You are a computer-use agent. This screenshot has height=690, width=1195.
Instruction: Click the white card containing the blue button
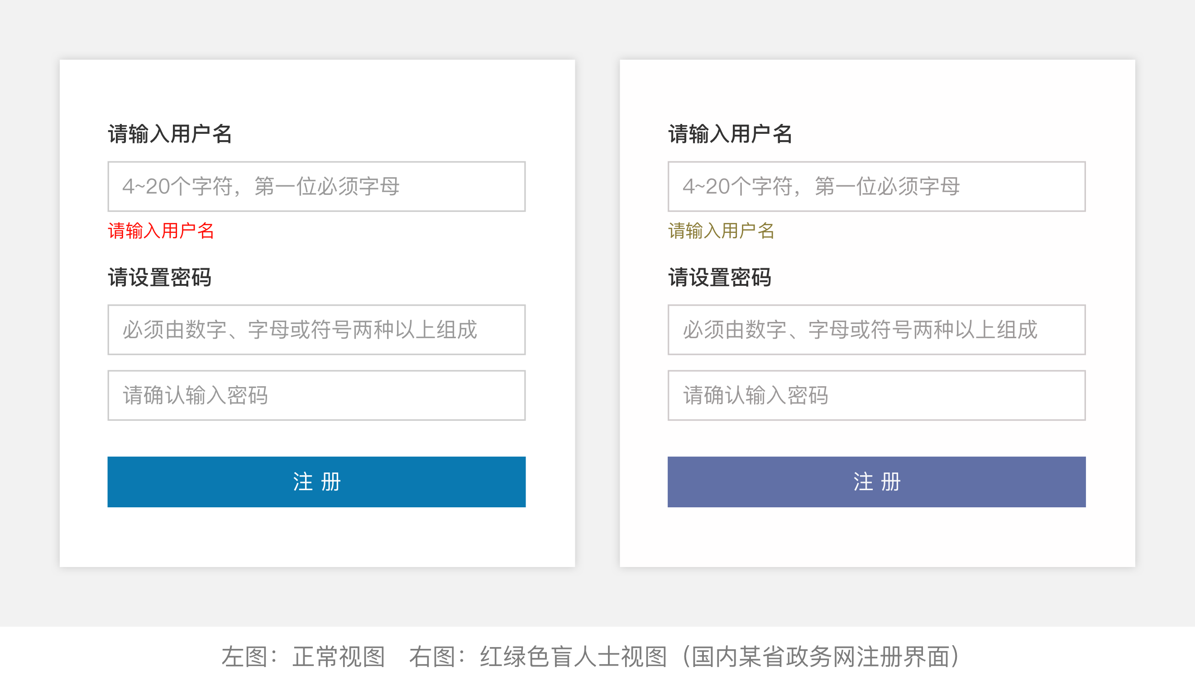point(317,538)
